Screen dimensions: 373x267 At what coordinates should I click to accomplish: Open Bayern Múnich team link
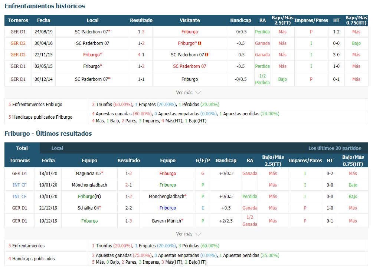pyautogui.click(x=167, y=221)
